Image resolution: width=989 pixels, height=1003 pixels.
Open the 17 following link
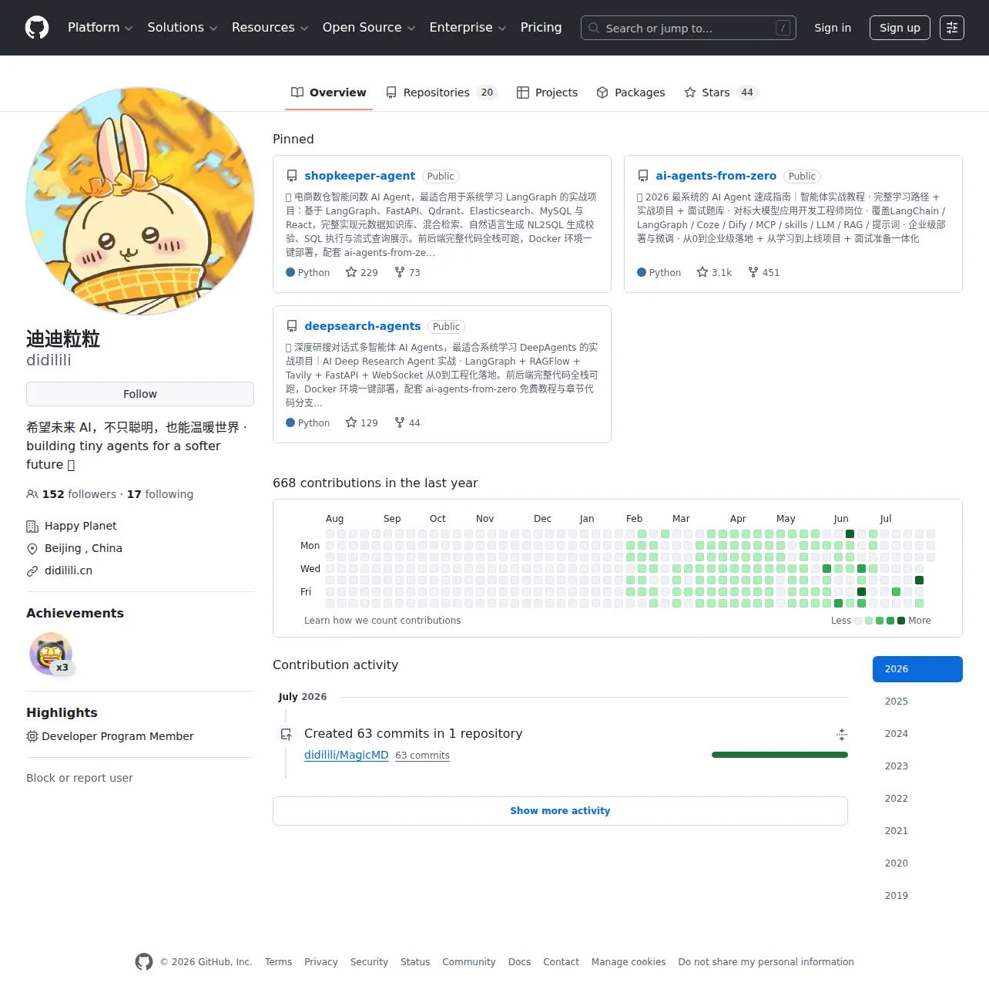(x=160, y=494)
